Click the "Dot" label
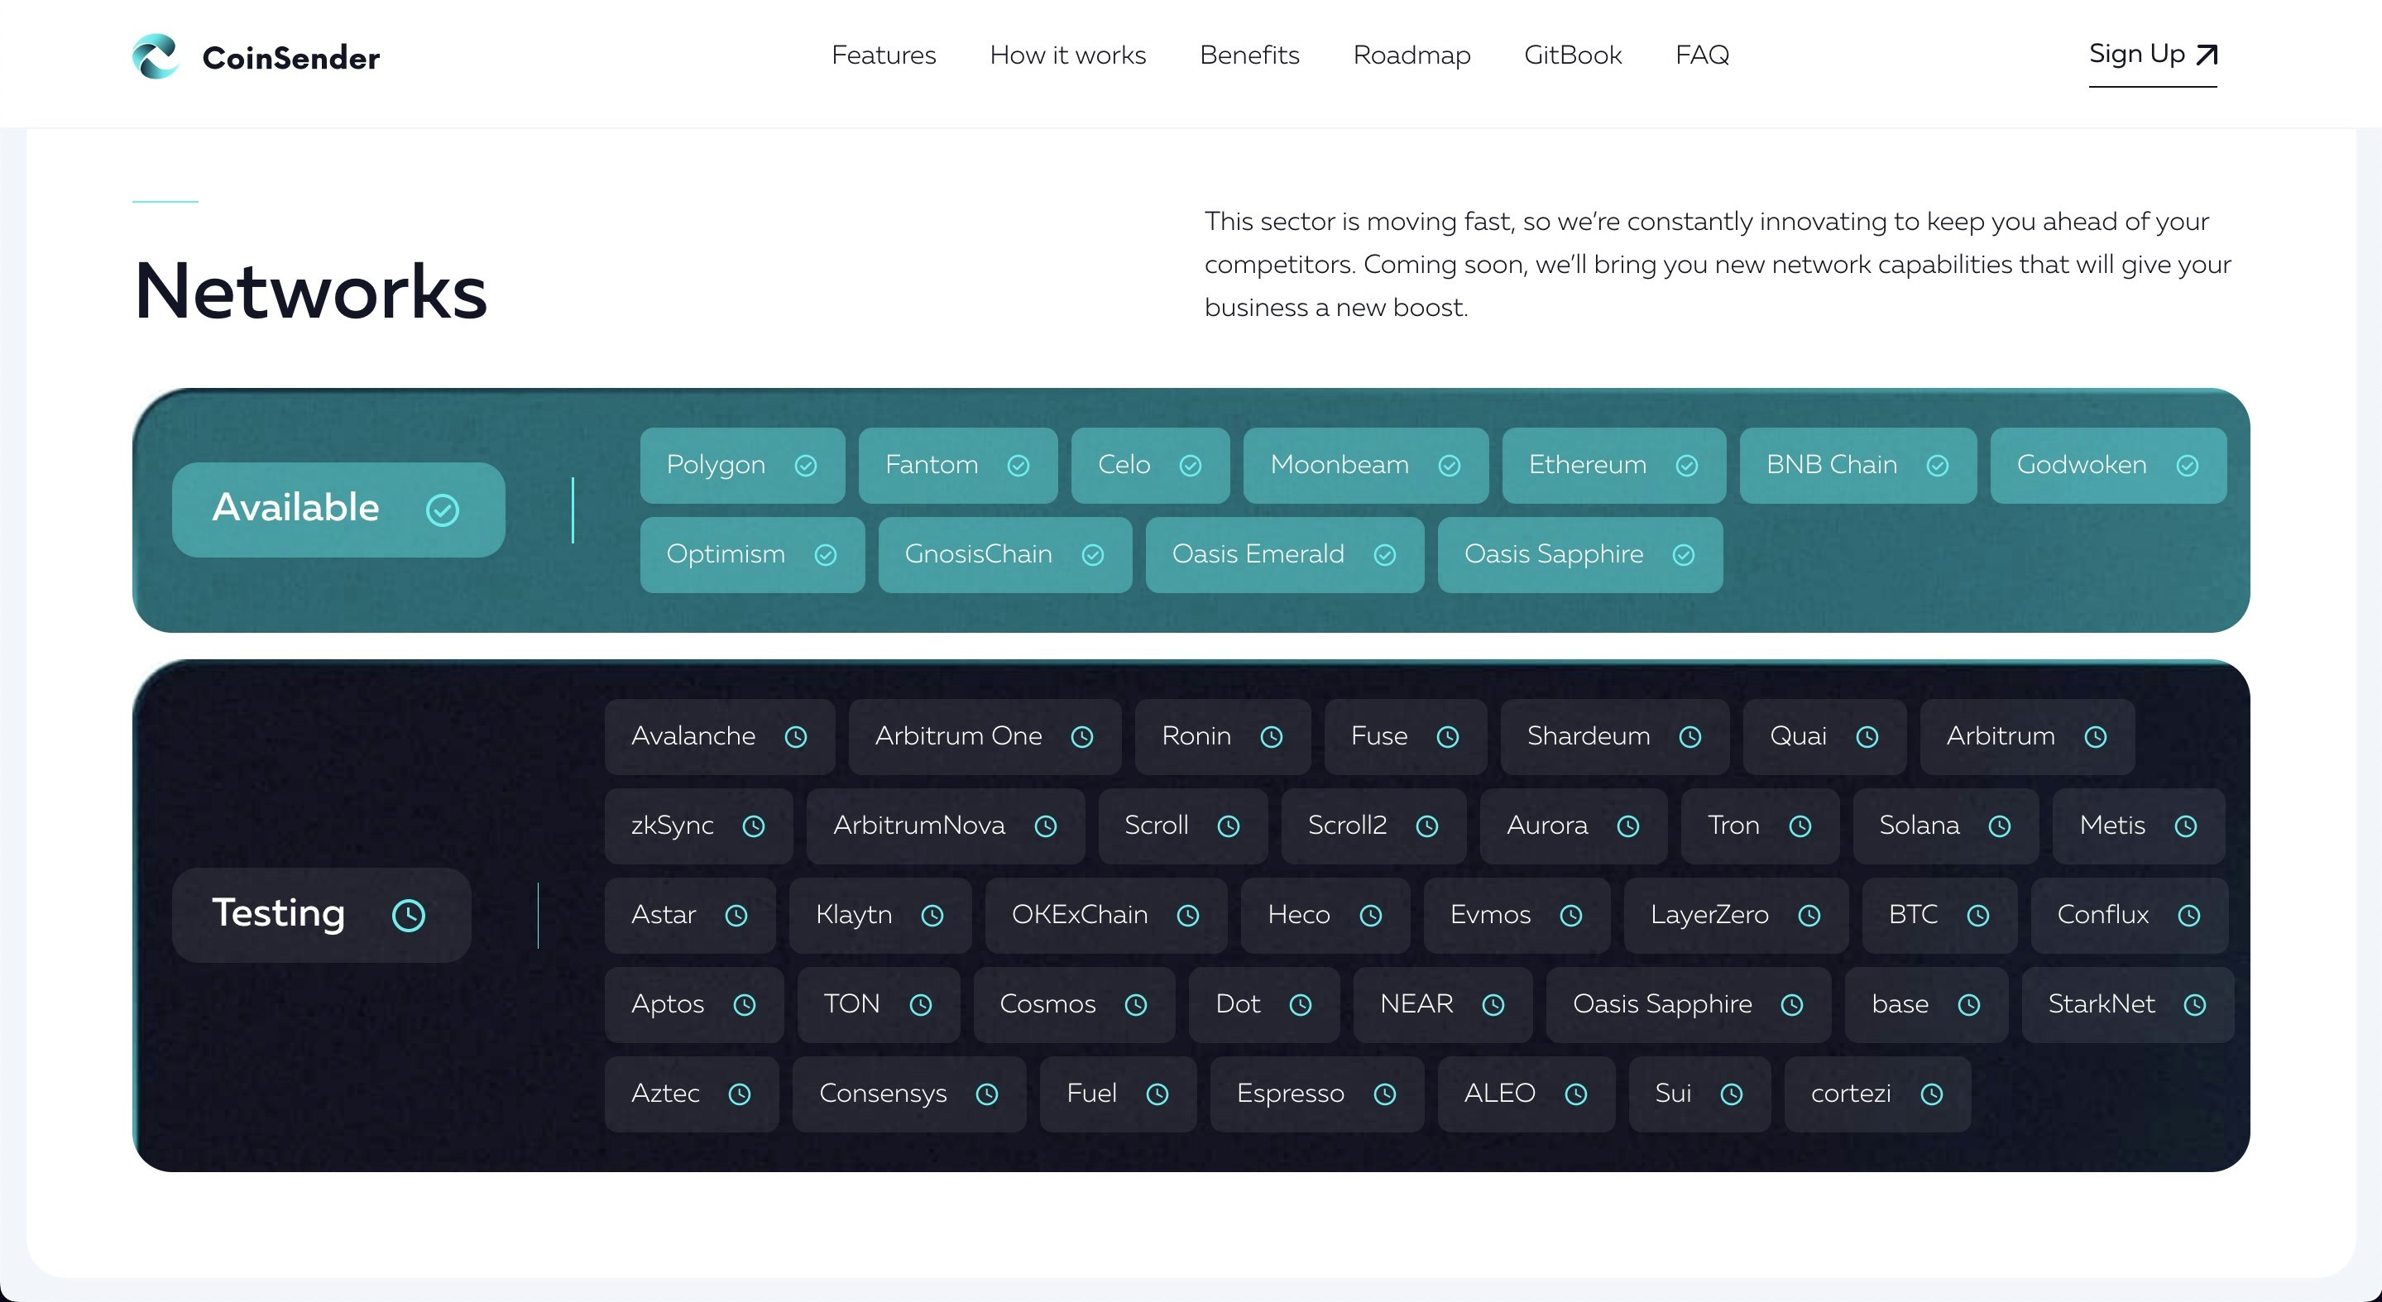 click(1237, 1003)
